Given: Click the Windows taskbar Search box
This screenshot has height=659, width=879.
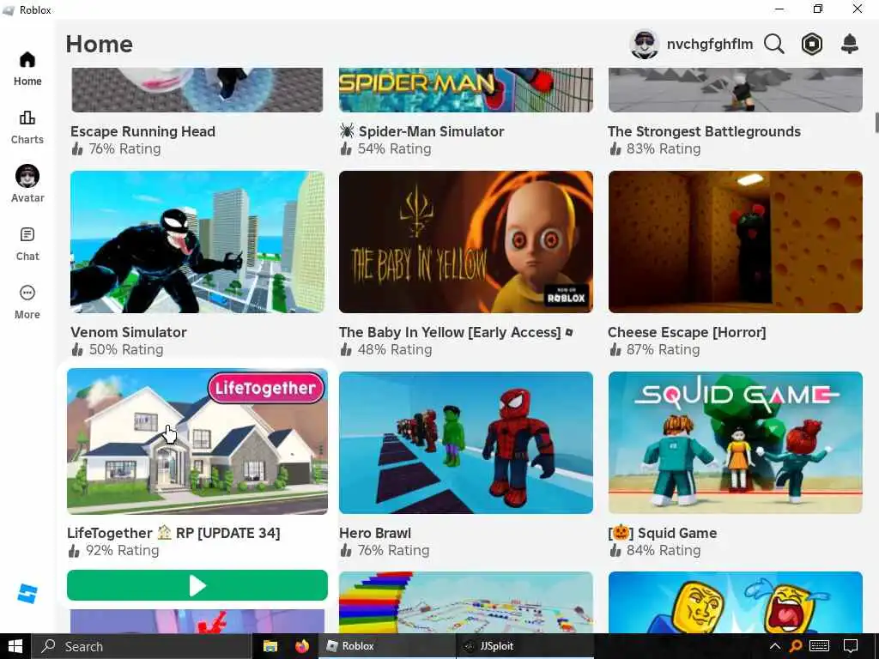Looking at the screenshot, I should coord(142,646).
